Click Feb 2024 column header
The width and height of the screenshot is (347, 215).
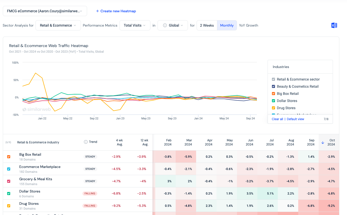point(167,142)
